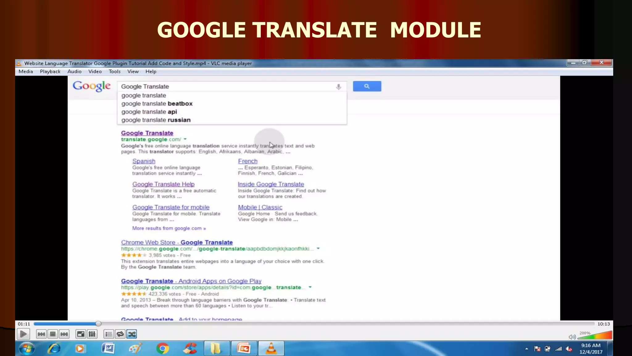Open Google Chrome from taskbar
Screen dimensions: 632x356
(x=162, y=349)
